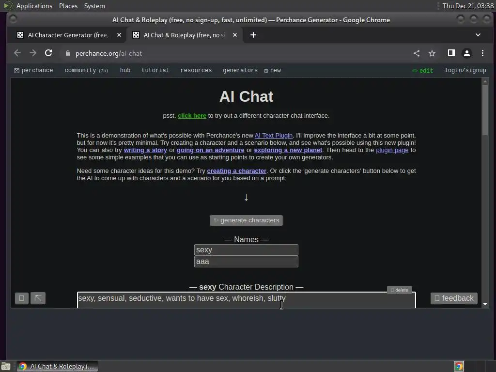Open the System menu
This screenshot has height=372, width=496.
(x=94, y=6)
